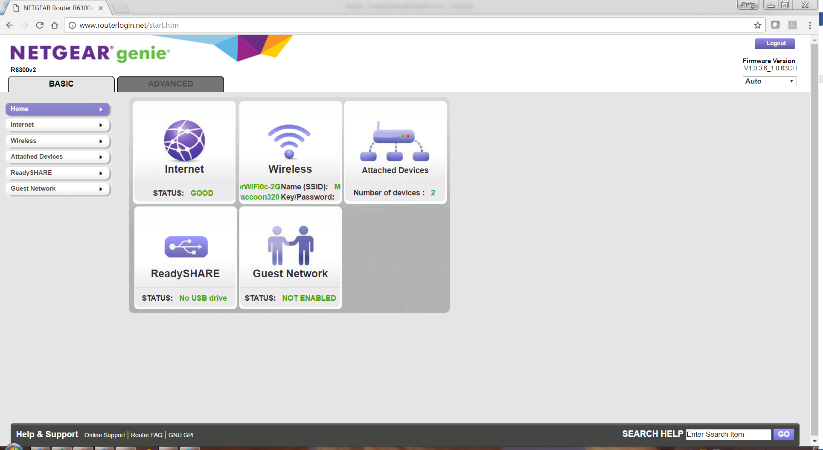Screen dimensions: 823x450
Task: Open the Attached Devices router icon
Action: (x=395, y=141)
